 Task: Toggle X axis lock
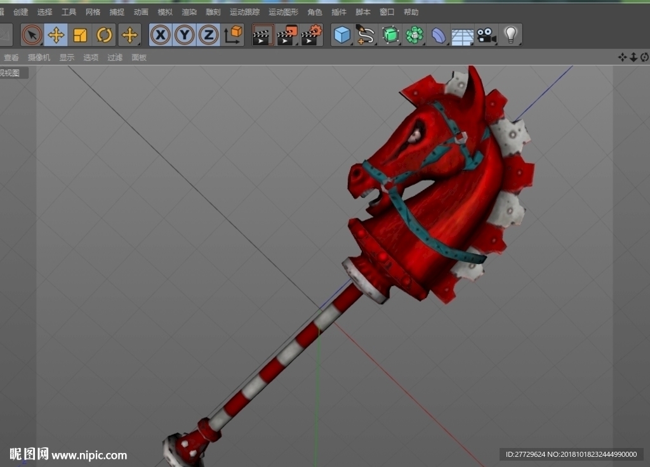(x=161, y=35)
